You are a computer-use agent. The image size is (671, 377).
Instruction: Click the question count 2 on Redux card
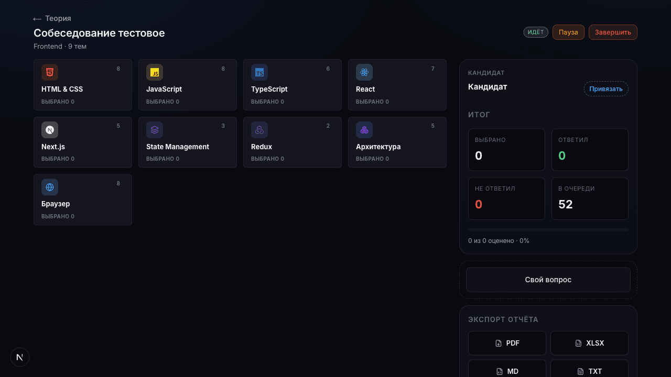[328, 126]
